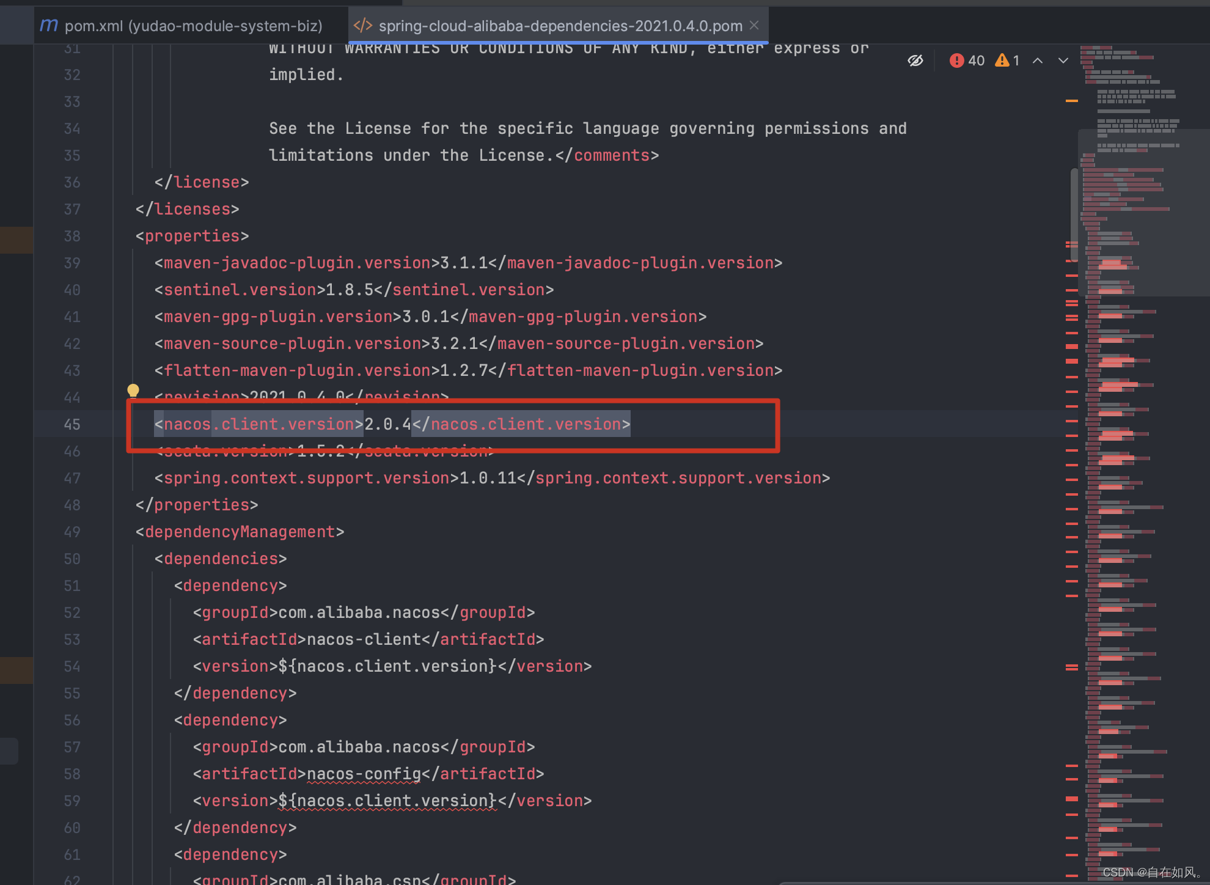
Task: Toggle the inspections eye icon
Action: pyautogui.click(x=915, y=61)
